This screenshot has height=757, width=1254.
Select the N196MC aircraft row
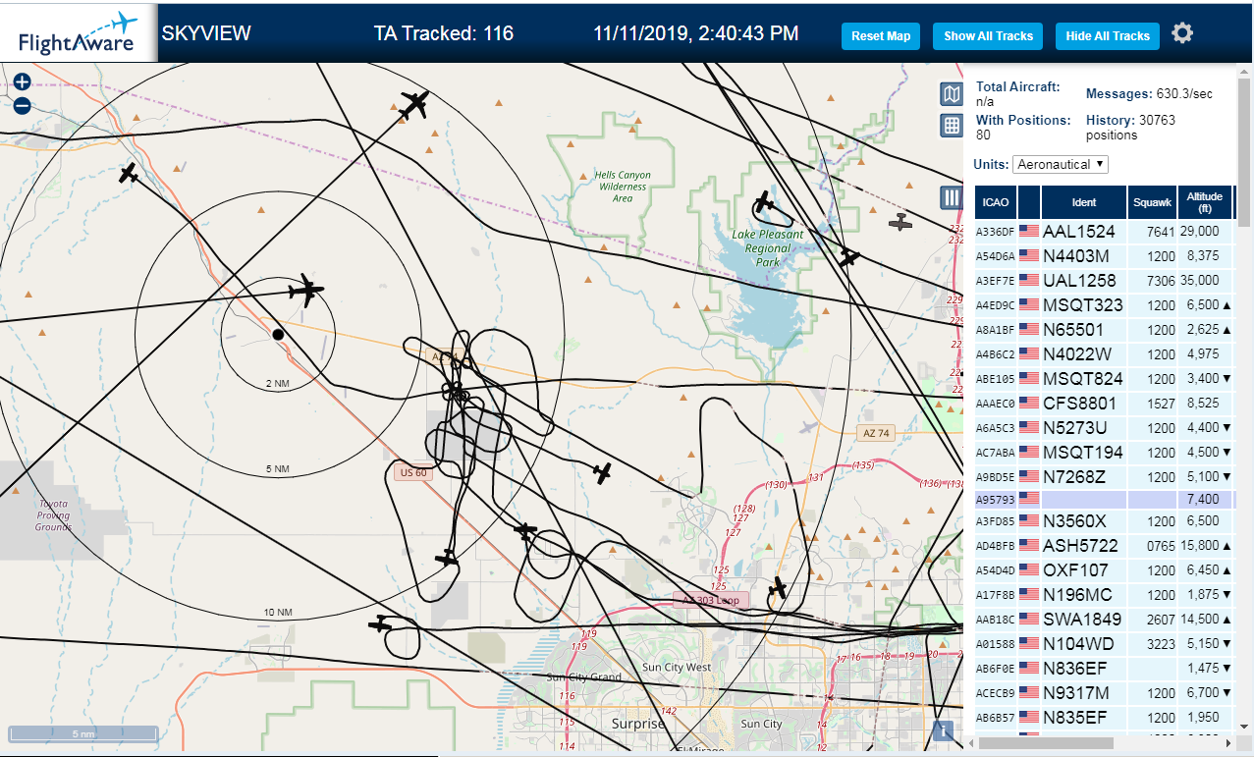click(x=1105, y=594)
